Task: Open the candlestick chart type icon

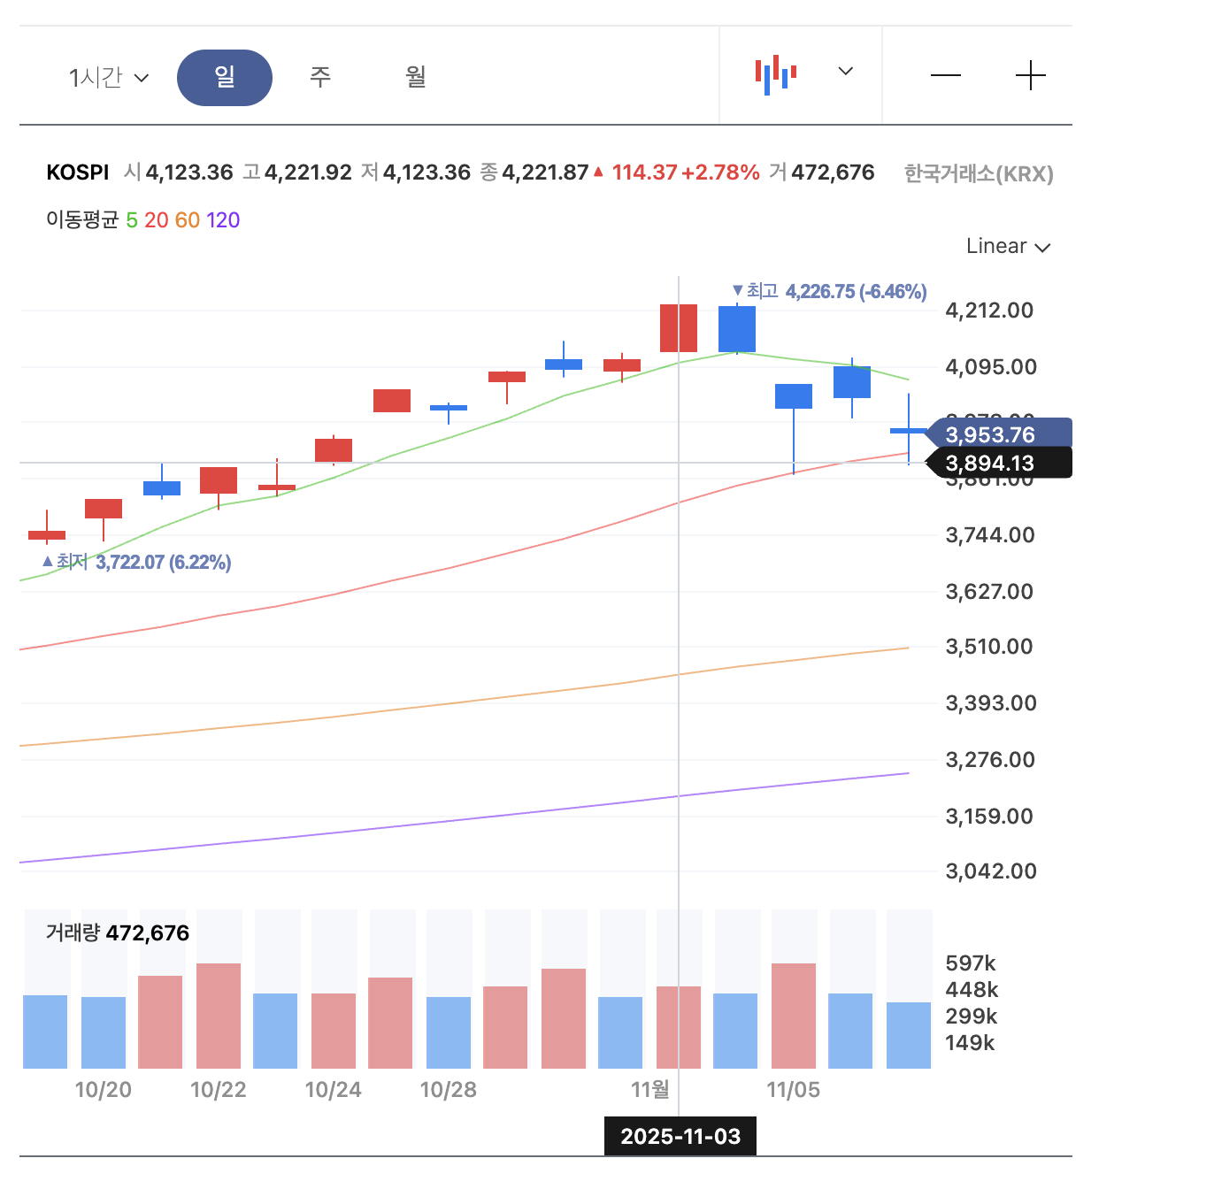Action: click(776, 75)
